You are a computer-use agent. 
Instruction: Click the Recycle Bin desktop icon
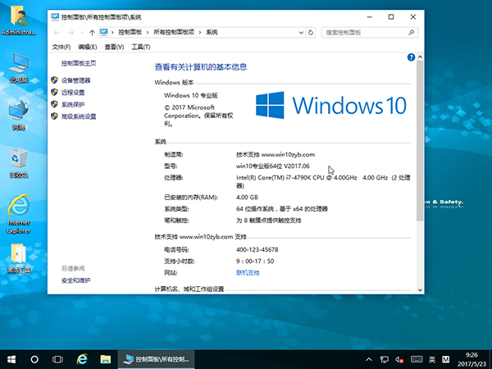tap(18, 160)
